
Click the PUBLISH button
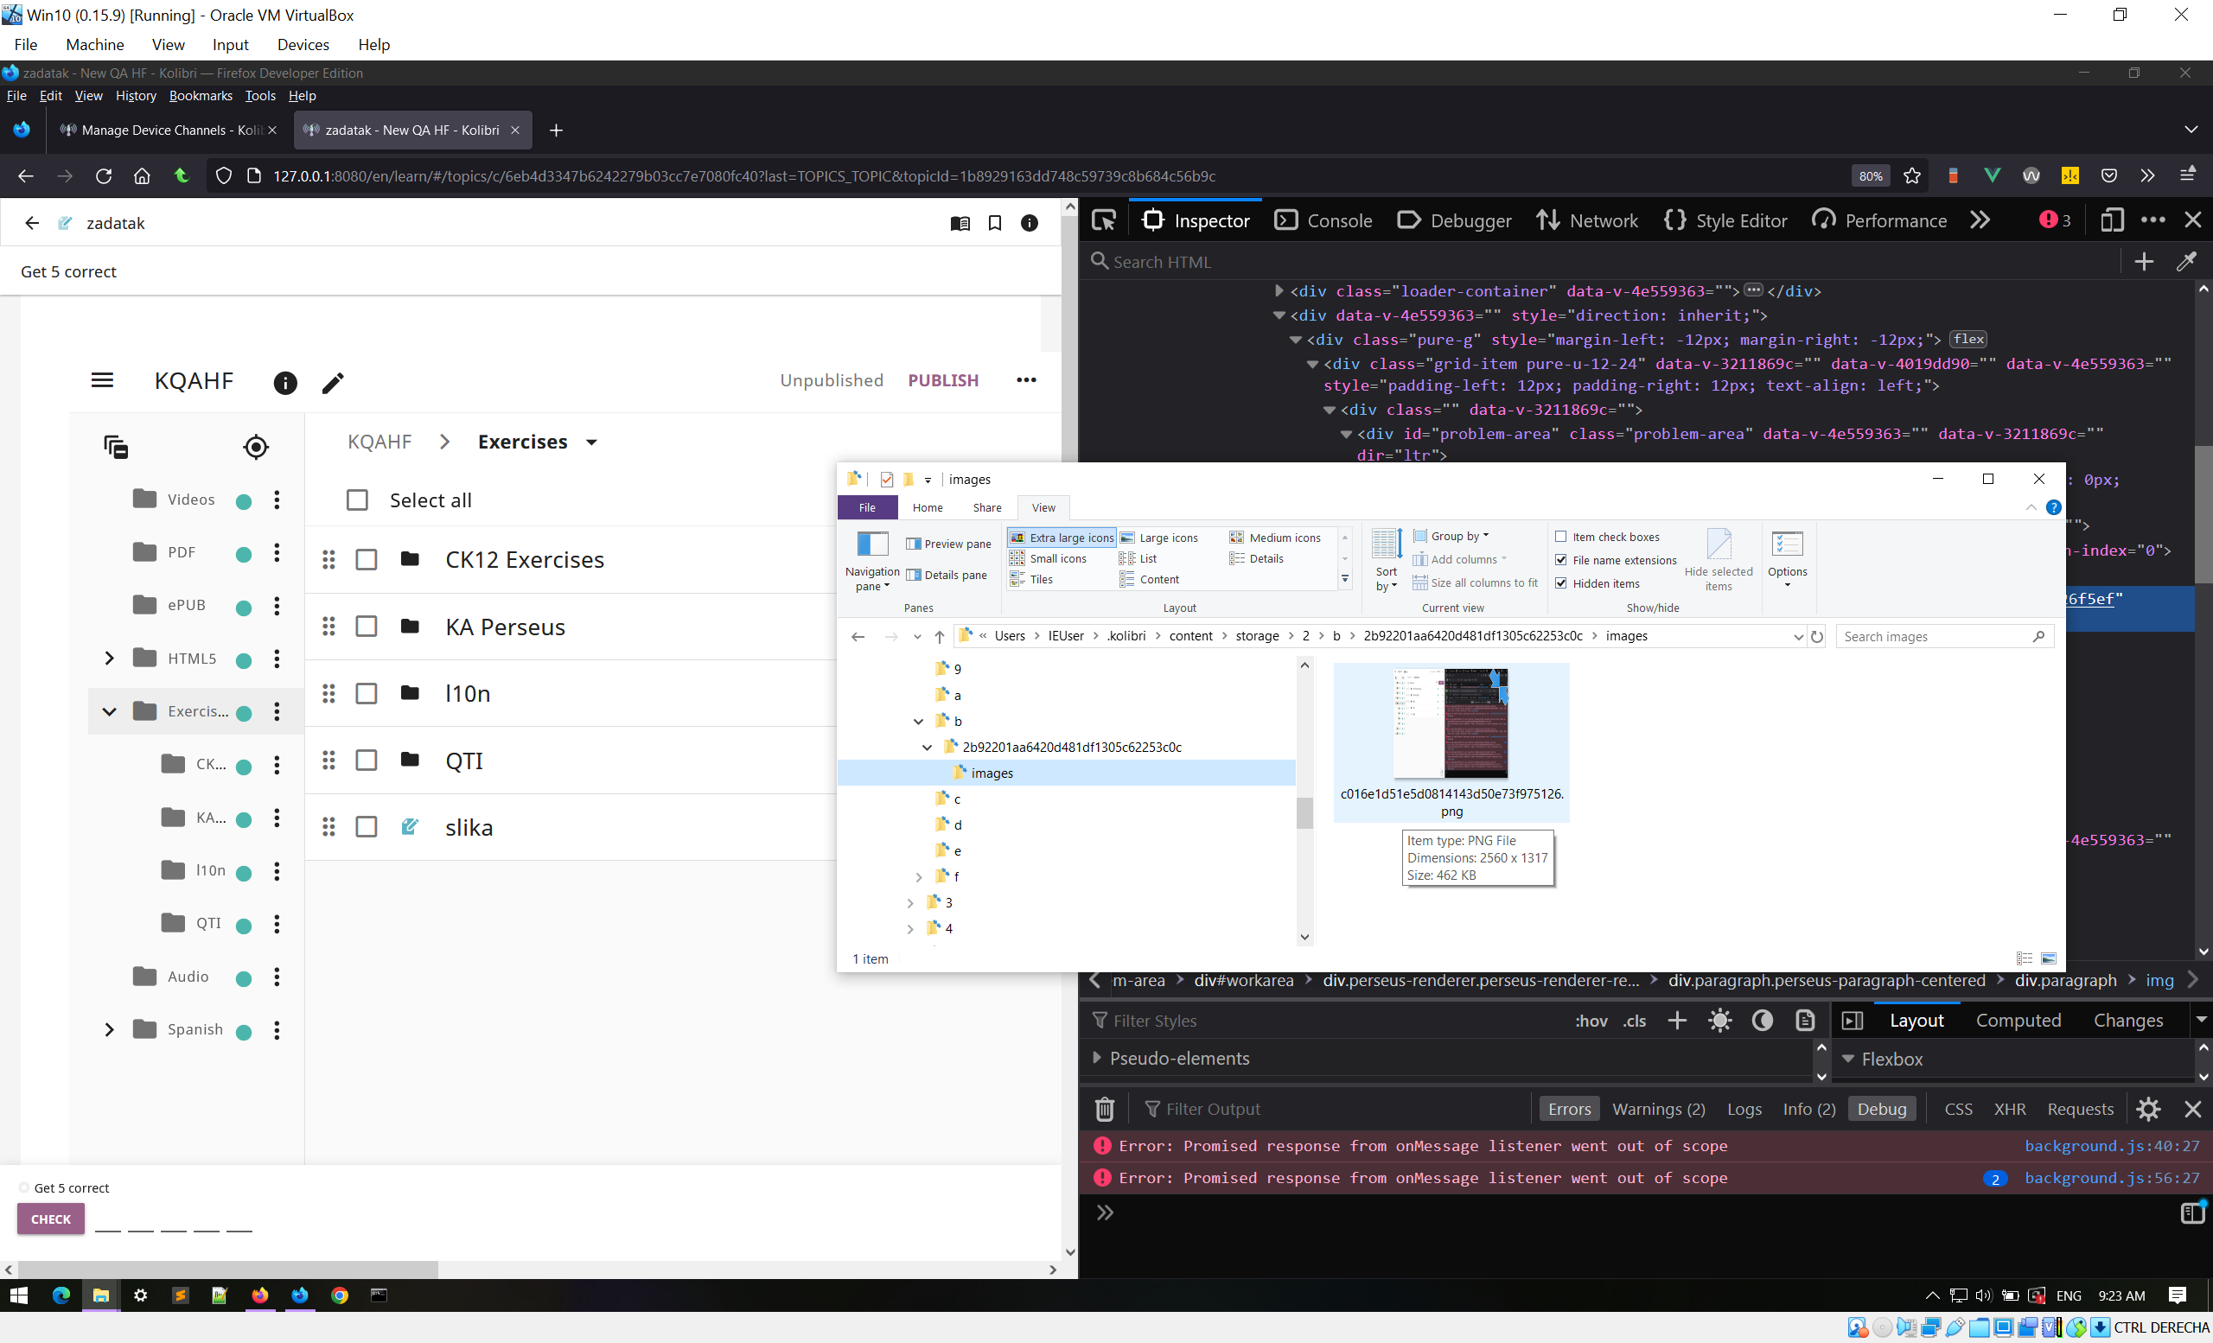943,380
